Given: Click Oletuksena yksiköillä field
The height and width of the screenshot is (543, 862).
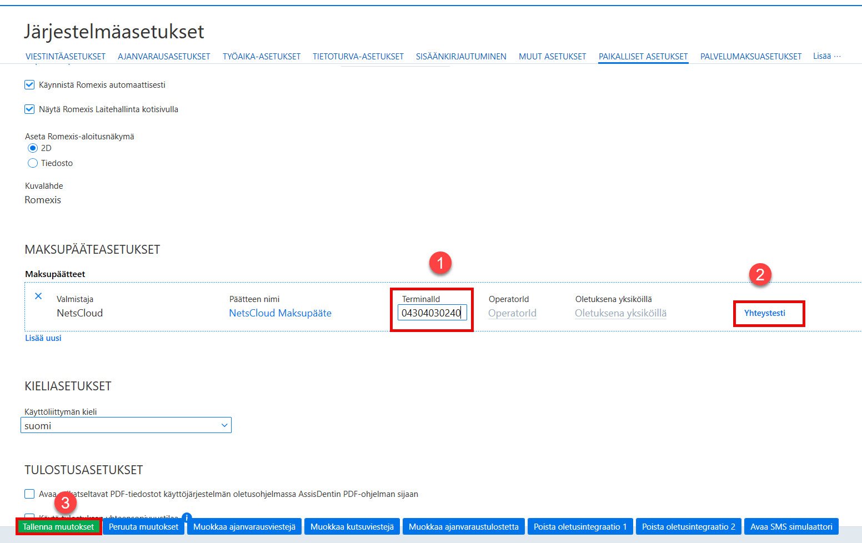Looking at the screenshot, I should coord(620,313).
